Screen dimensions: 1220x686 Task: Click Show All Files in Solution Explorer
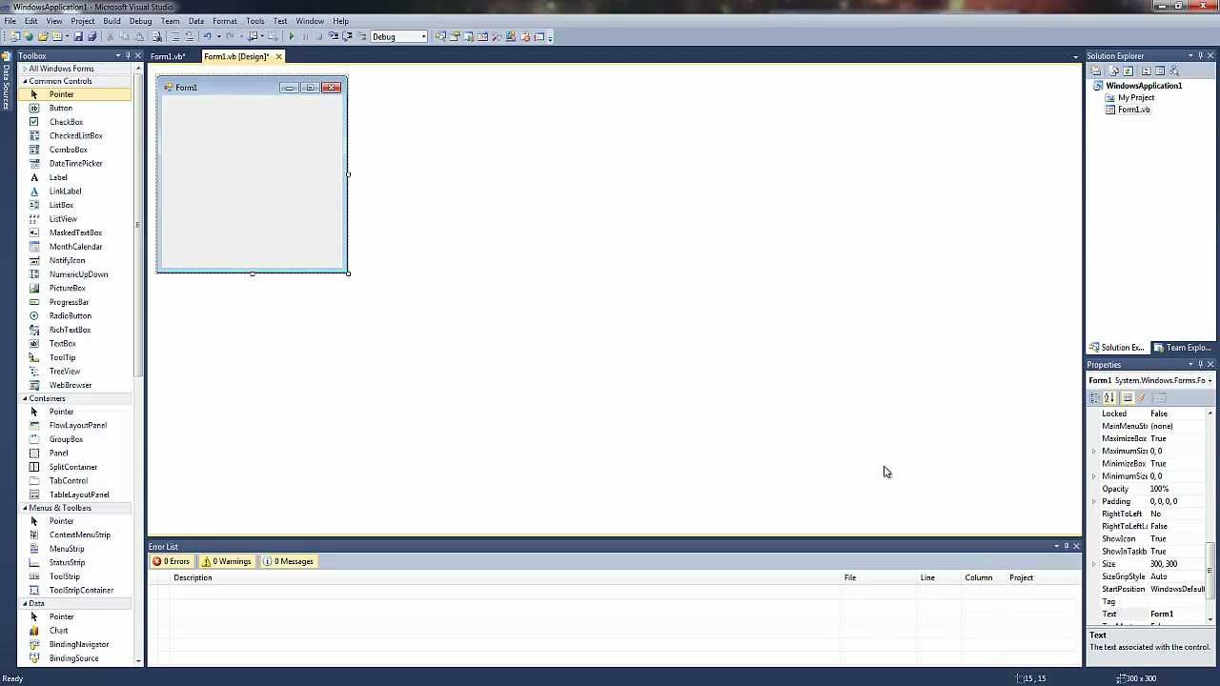point(1113,71)
